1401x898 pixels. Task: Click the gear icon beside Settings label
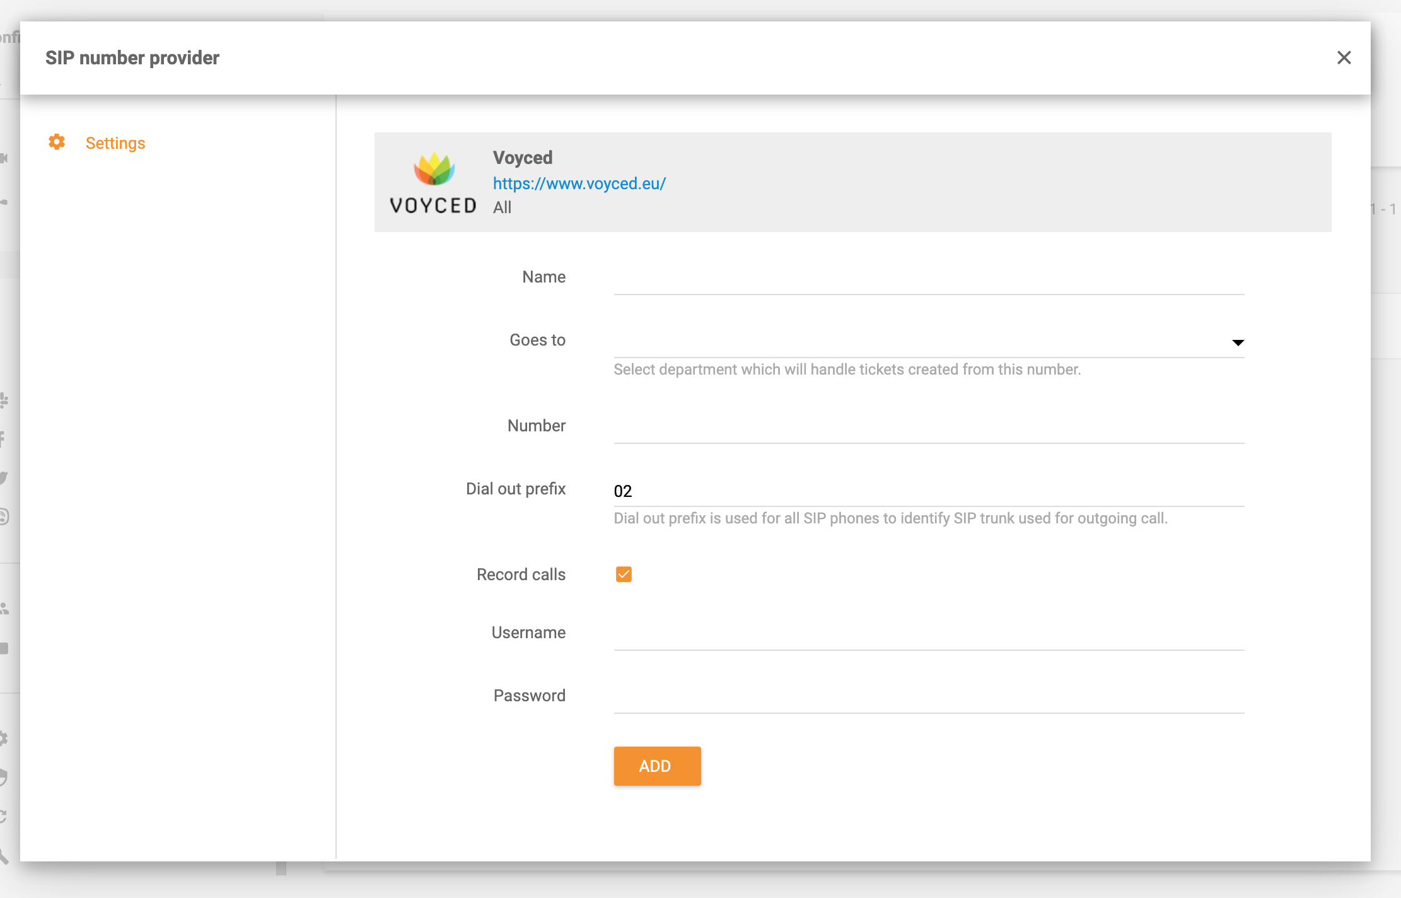(56, 143)
